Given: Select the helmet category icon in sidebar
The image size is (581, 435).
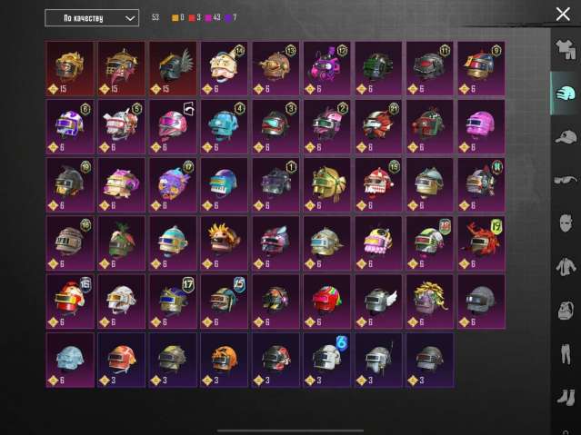Looking at the screenshot, I should click(x=566, y=94).
